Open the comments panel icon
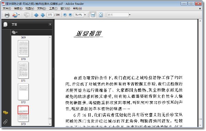 5,112
